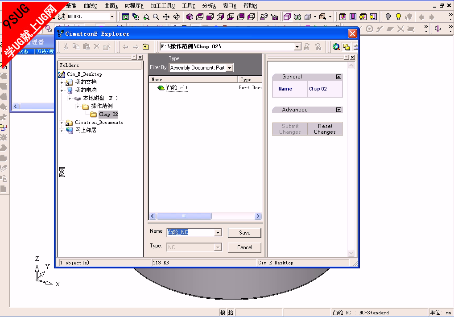The image size is (454, 317).
Task: Open the 曲线C menu
Action: 91,6
